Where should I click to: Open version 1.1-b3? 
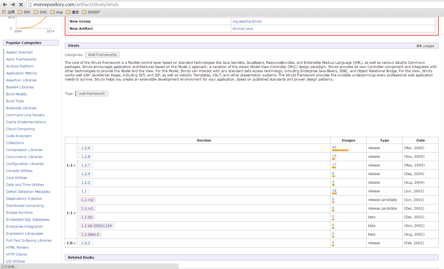coord(87,217)
